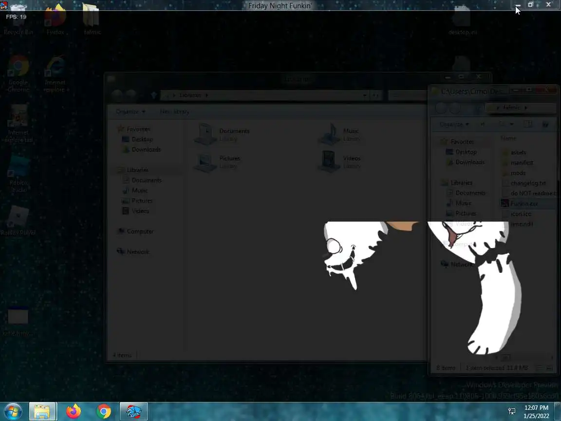Click the Name column header in the fafmic window
Image resolution: width=561 pixels, height=421 pixels.
tap(508, 138)
